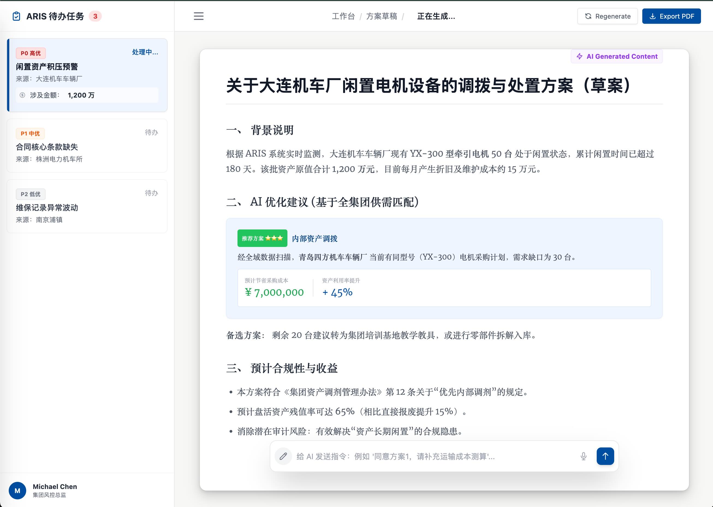Click the AI command input field

[405, 456]
